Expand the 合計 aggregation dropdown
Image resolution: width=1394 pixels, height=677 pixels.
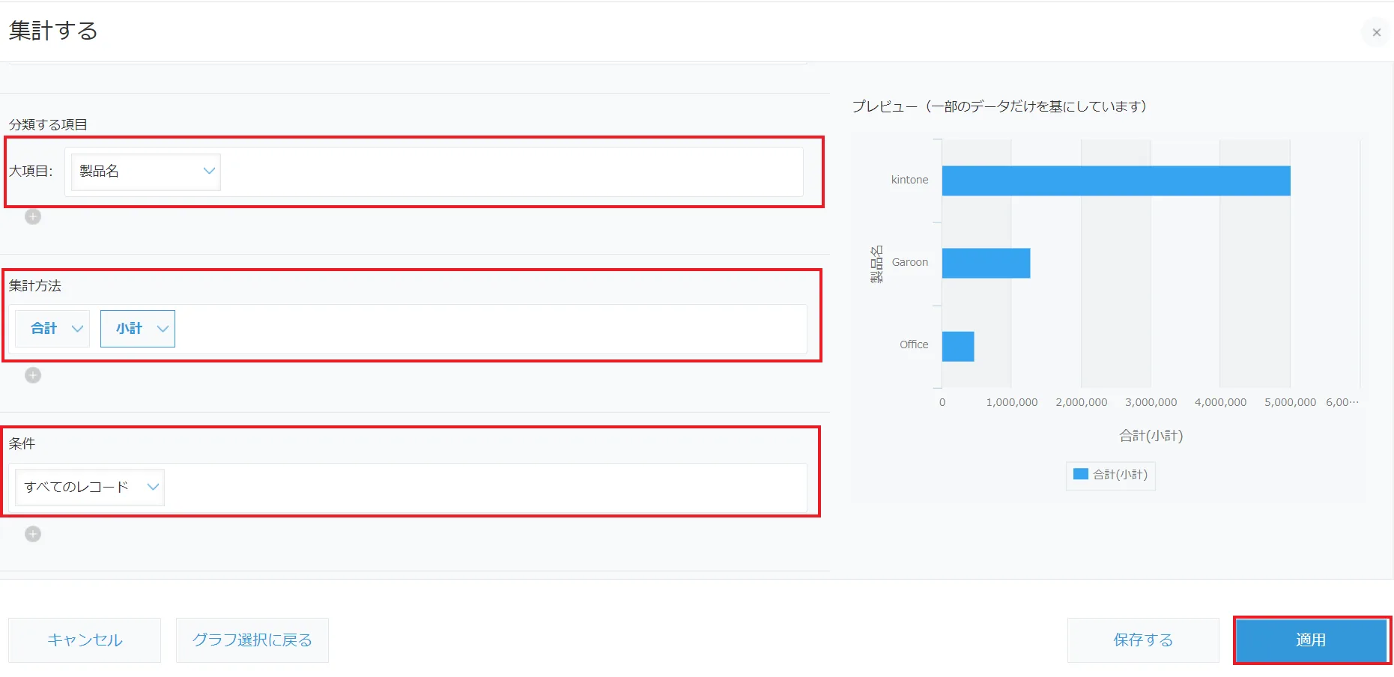53,329
